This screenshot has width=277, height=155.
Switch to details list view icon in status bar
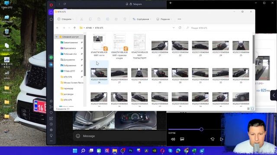click(248, 109)
